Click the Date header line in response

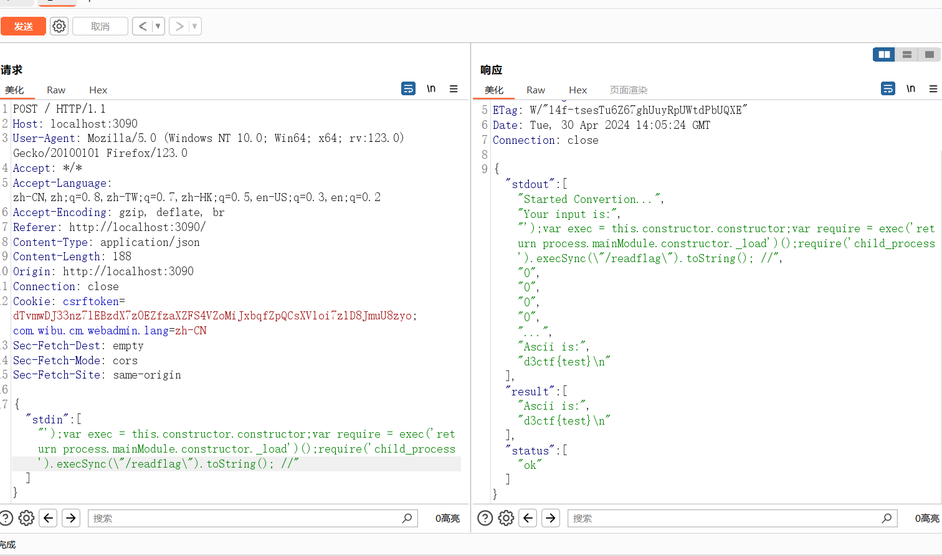pyautogui.click(x=601, y=125)
